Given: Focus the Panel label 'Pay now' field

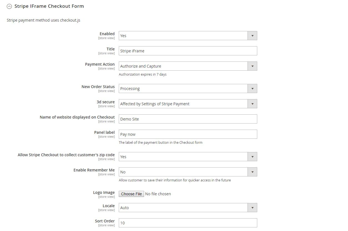Looking at the screenshot, I should tap(188, 134).
